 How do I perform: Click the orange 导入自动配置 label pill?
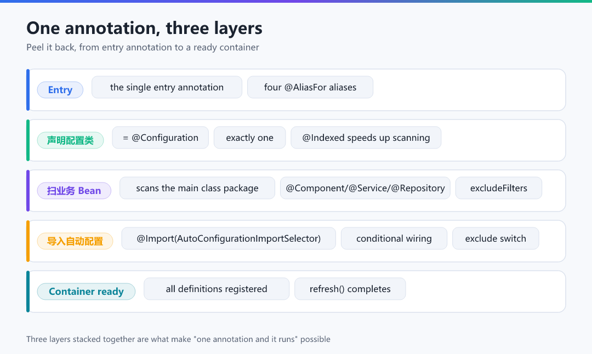pyautogui.click(x=75, y=241)
